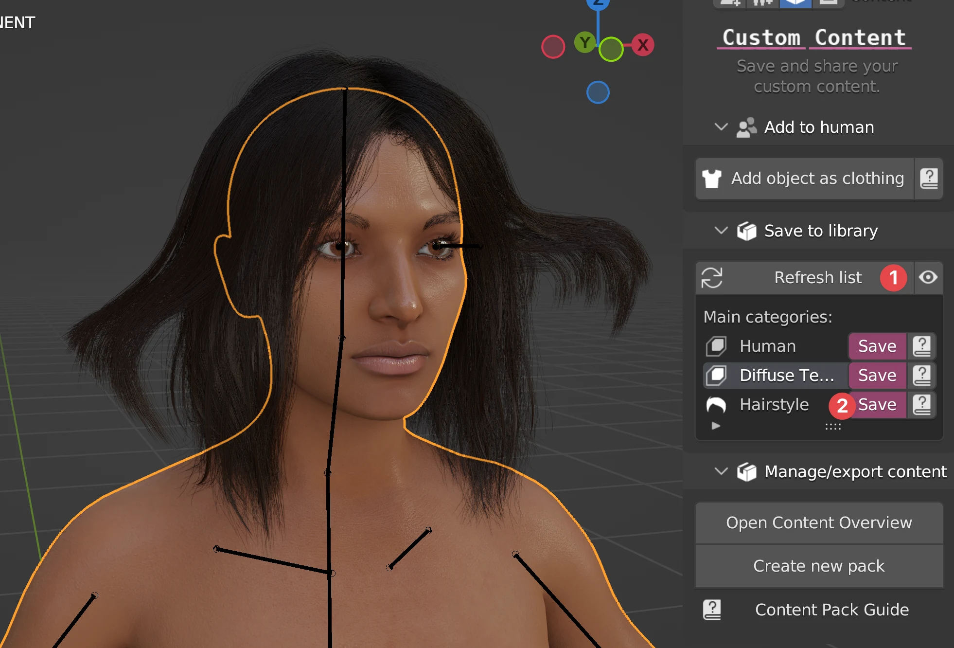Save the Diffuse Texture category

click(x=877, y=376)
